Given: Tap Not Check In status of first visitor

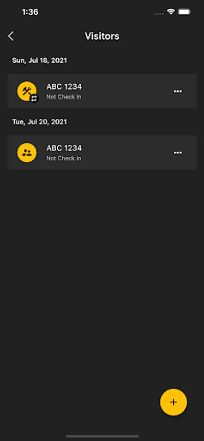Looking at the screenshot, I should (64, 97).
